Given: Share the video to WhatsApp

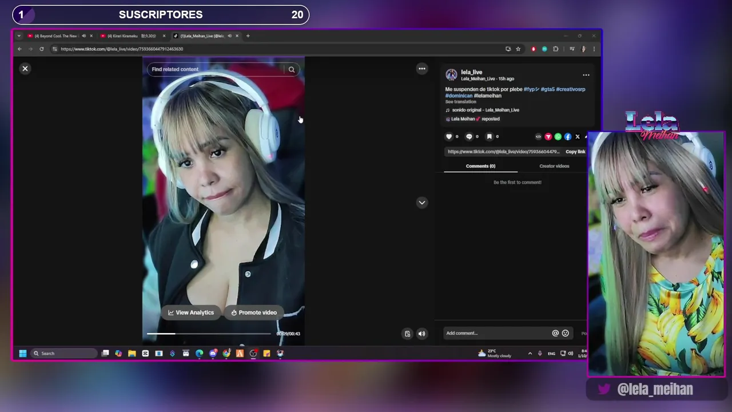Looking at the screenshot, I should [x=558, y=137].
